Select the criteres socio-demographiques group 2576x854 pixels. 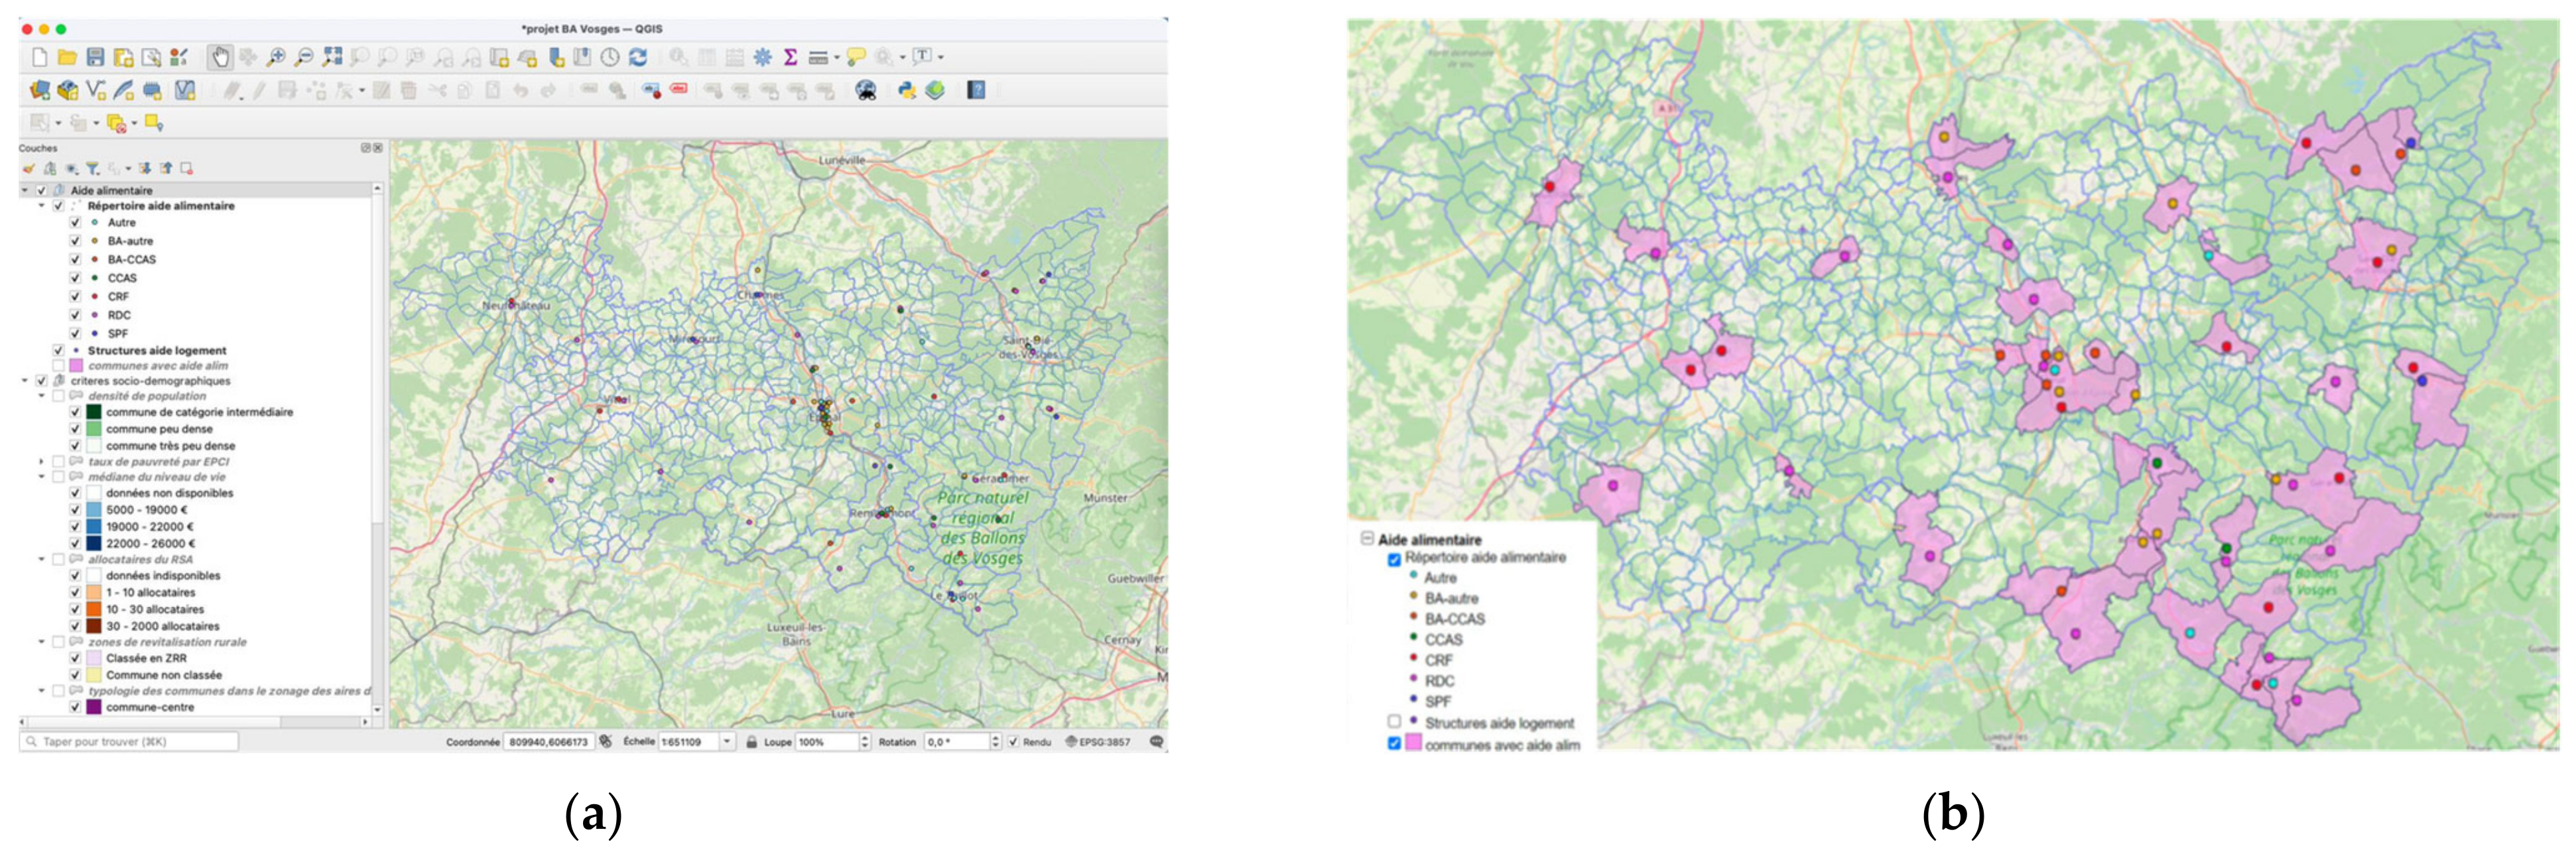click(x=150, y=381)
